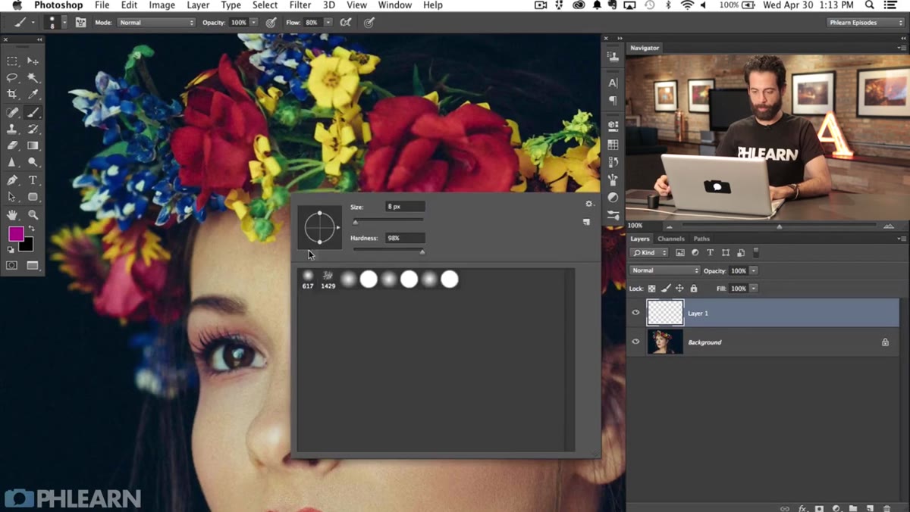
Task: Delete layer with the trash icon
Action: coord(886,508)
